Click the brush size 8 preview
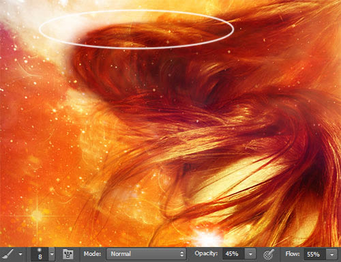341x262 pixels. pos(40,254)
